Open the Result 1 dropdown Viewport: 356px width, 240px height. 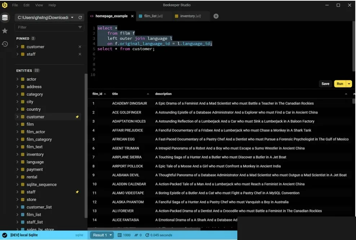click(x=102, y=235)
